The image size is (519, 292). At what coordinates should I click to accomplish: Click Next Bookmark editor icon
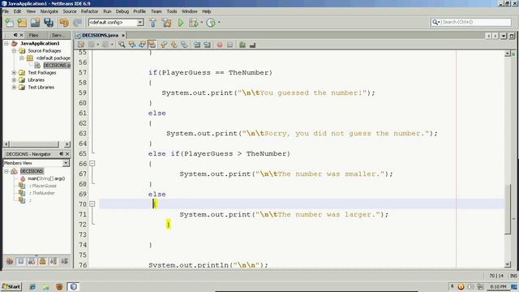(x=174, y=45)
